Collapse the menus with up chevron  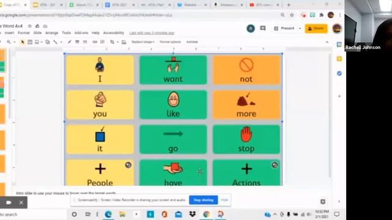point(327,42)
